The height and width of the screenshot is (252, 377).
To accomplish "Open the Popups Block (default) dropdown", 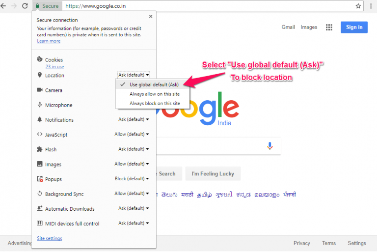I will click(x=132, y=179).
